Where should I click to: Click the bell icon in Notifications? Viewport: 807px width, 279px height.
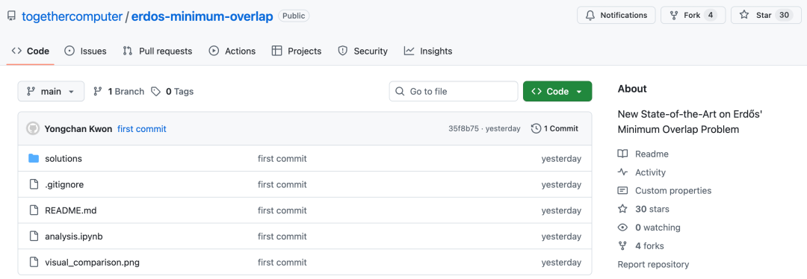[590, 16]
